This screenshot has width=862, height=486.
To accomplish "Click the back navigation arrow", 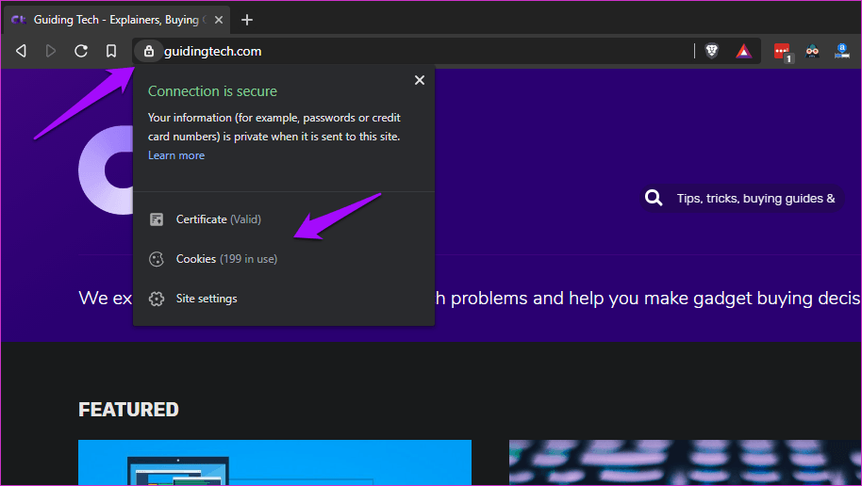I will point(21,51).
